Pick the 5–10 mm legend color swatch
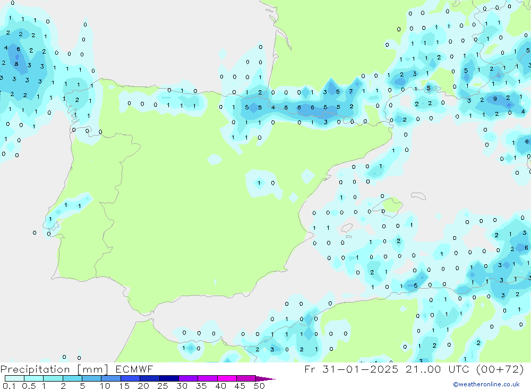The width and height of the screenshot is (531, 389). [92, 378]
